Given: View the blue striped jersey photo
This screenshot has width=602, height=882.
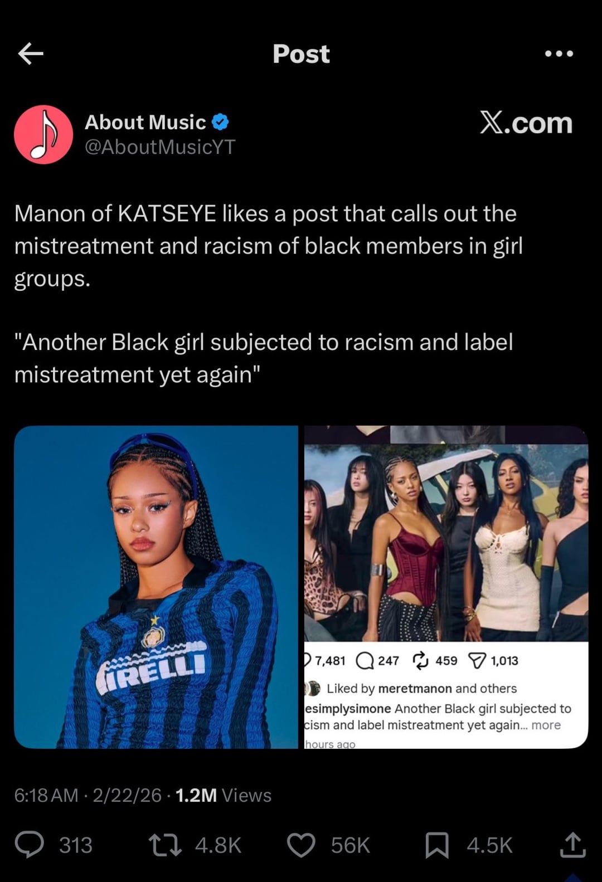Looking at the screenshot, I should coord(156,587).
